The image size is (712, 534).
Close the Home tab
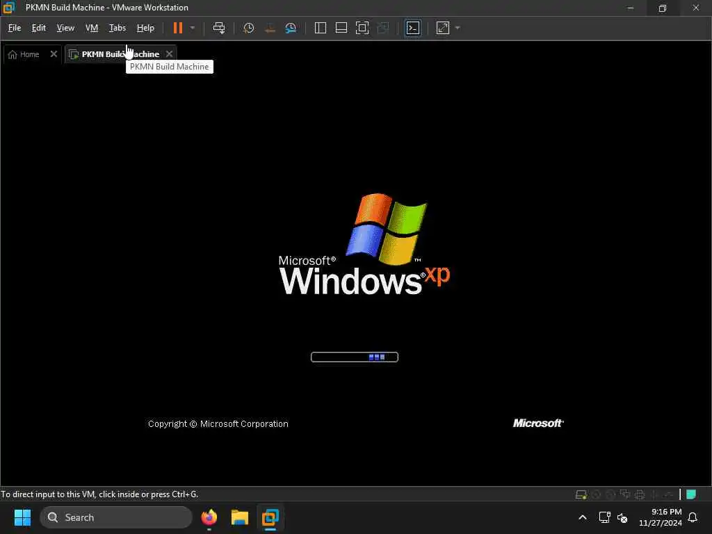coord(54,54)
